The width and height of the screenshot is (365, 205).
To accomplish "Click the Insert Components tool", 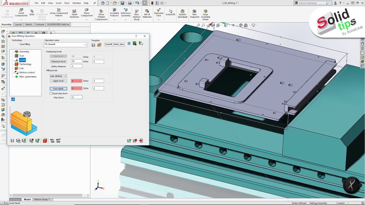I will 21,13.
